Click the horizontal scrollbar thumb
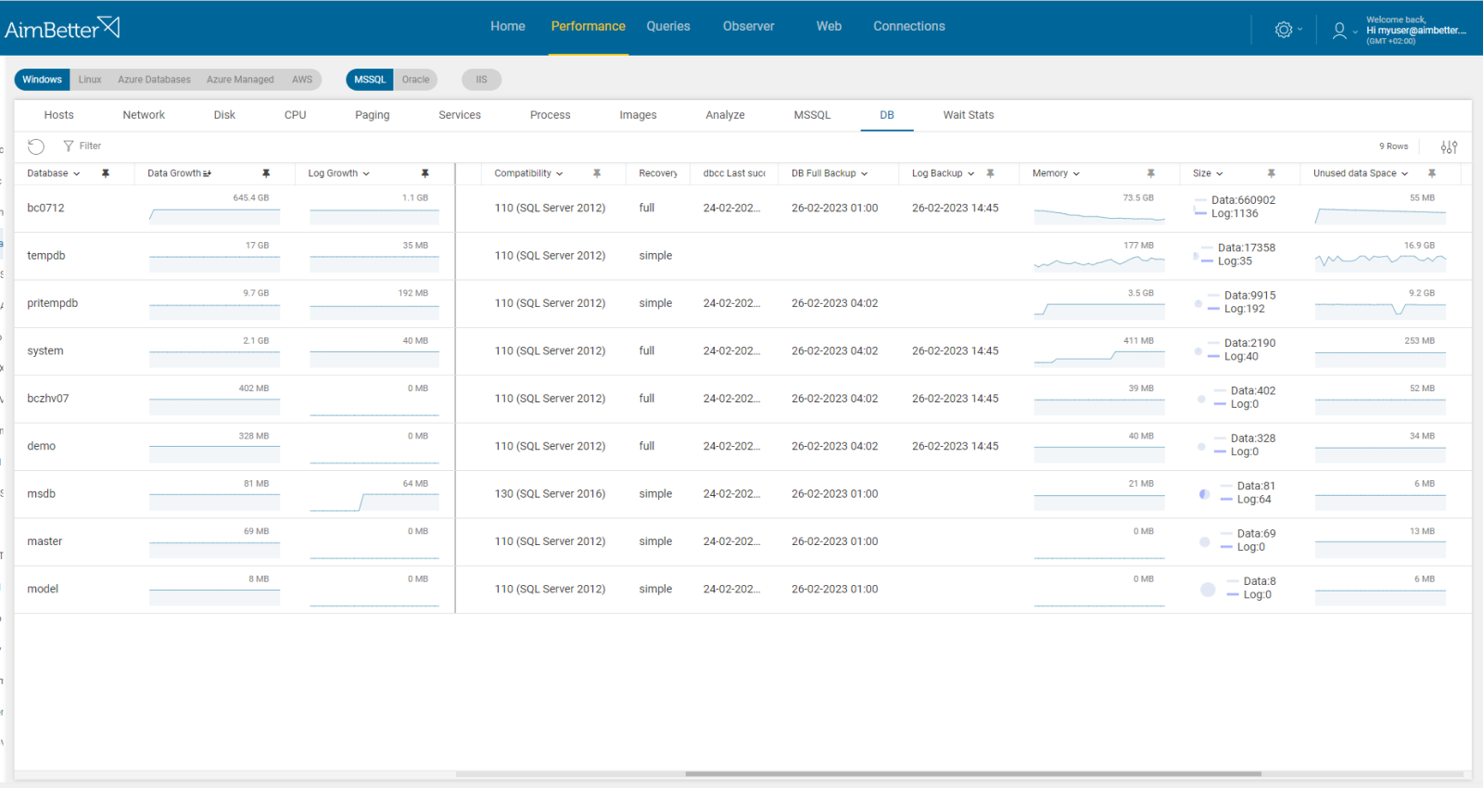 (973, 773)
